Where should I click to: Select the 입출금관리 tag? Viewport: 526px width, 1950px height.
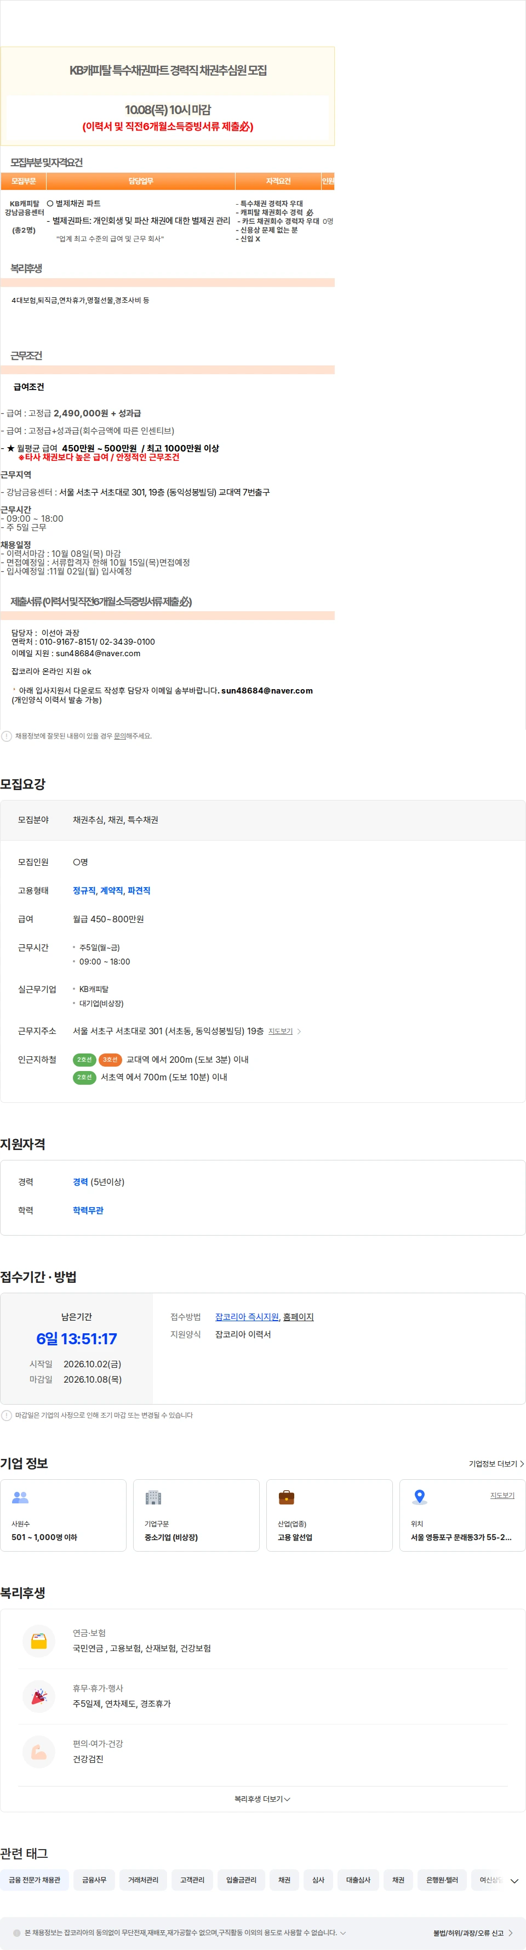coord(241,1880)
